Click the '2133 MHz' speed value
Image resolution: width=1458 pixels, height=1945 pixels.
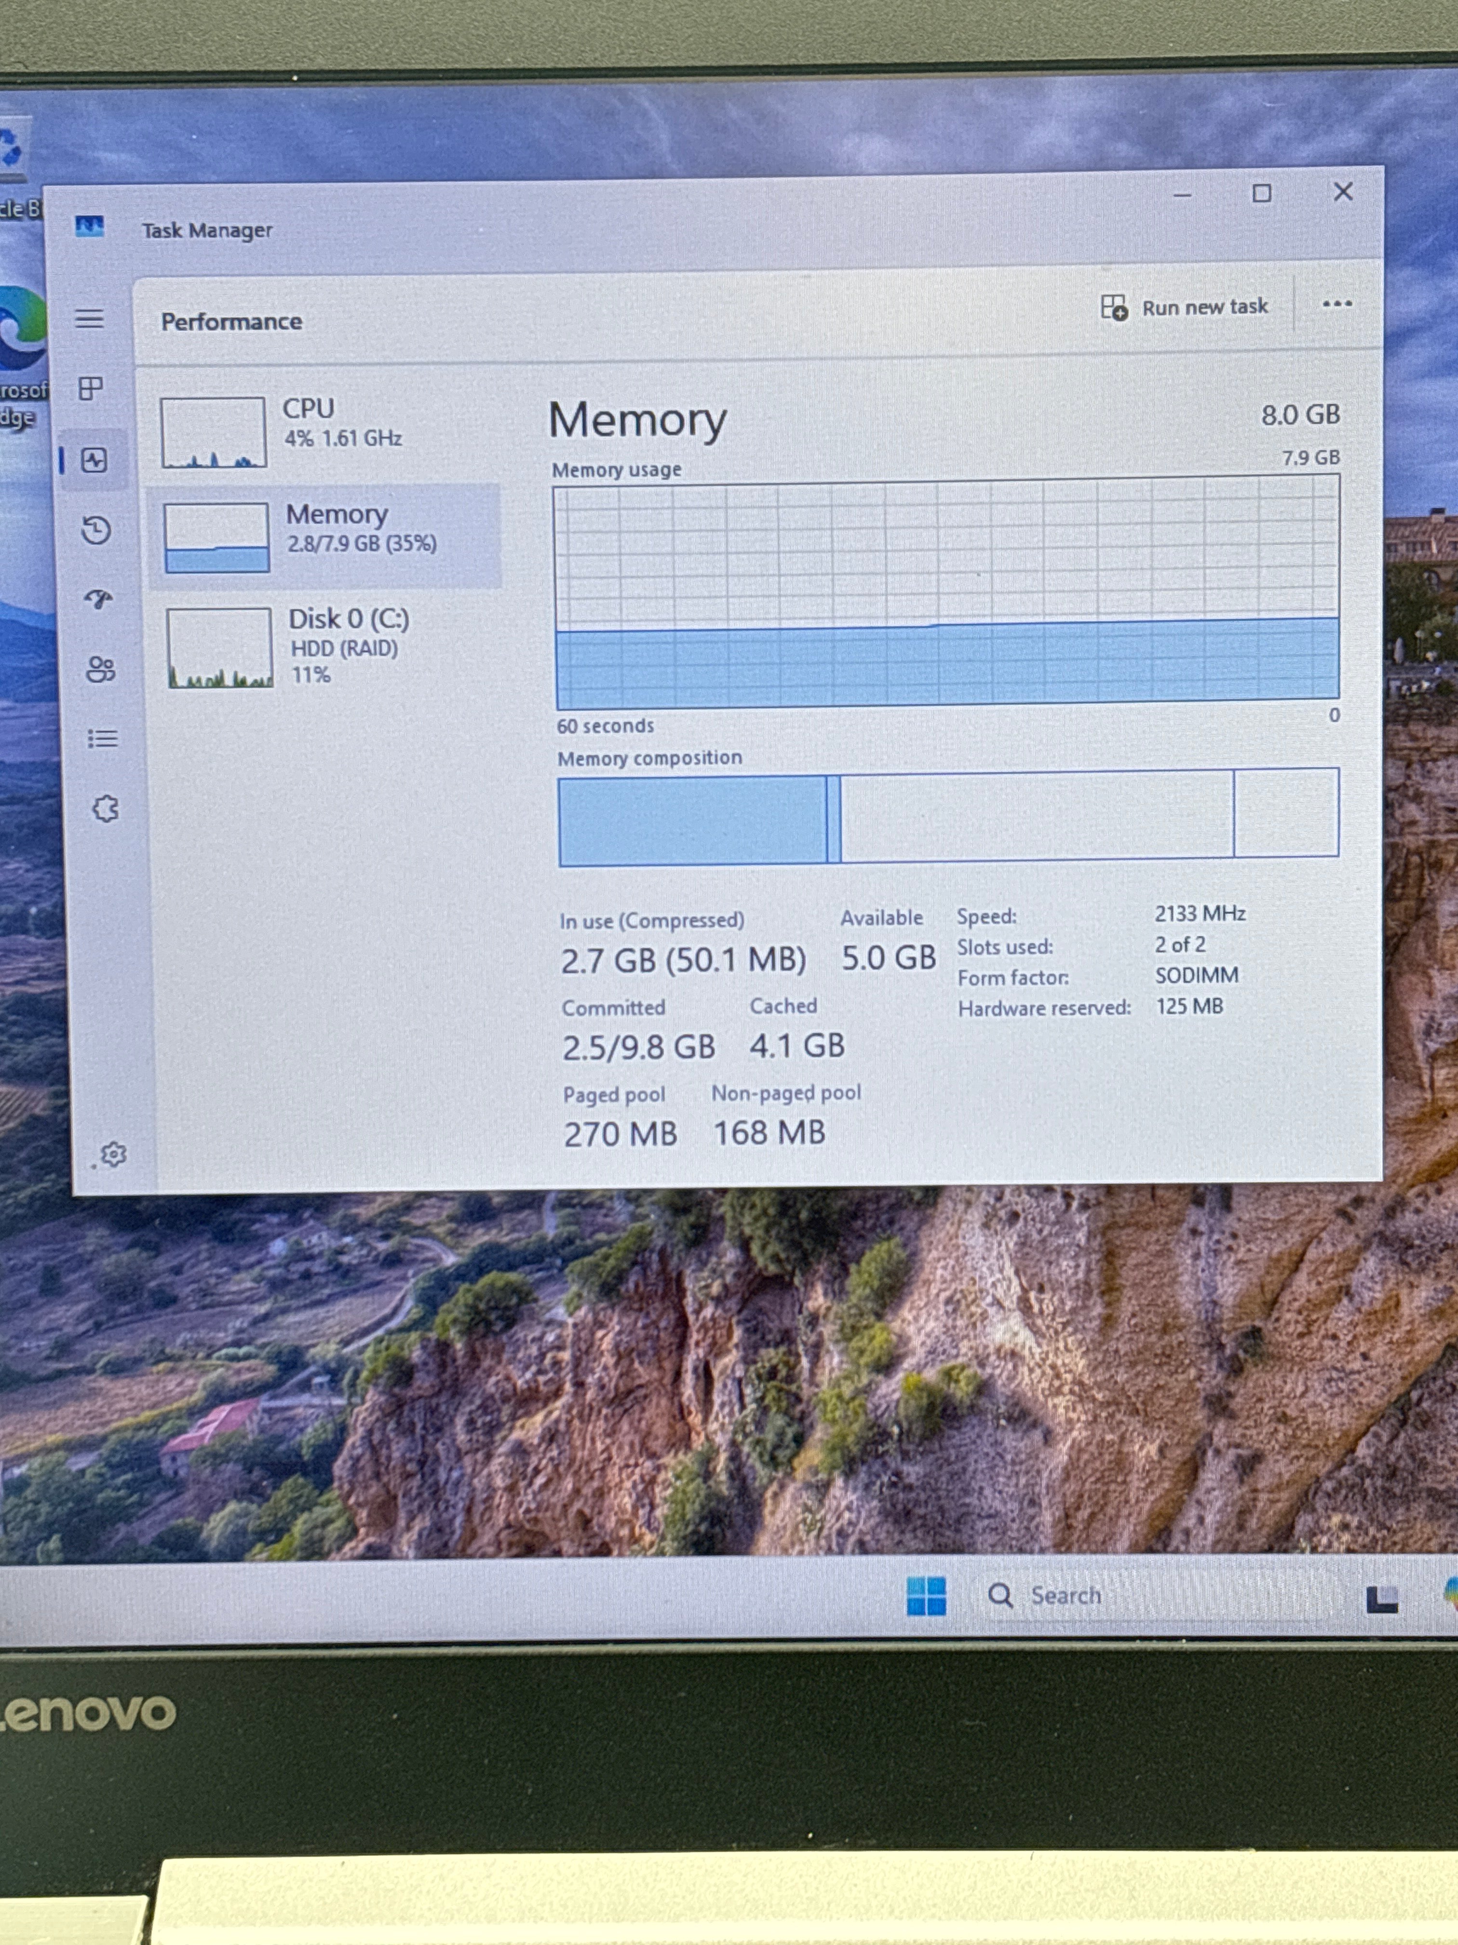click(x=1200, y=914)
